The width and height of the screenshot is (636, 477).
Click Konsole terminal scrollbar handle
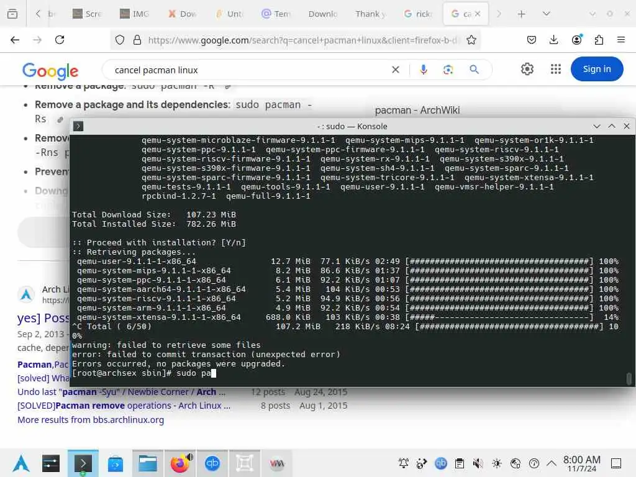tap(629, 378)
